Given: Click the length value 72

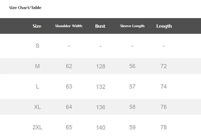Looking at the screenshot, I should click(164, 66).
